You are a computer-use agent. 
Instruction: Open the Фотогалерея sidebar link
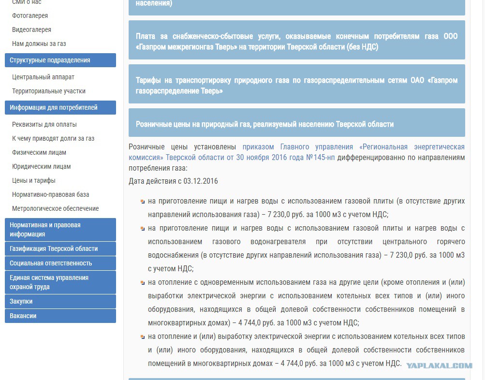click(30, 16)
